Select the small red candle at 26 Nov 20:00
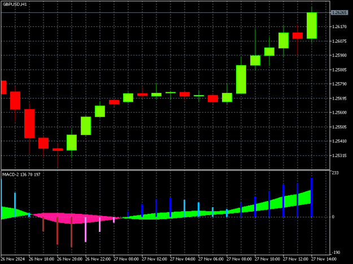This screenshot has height=264, width=353. pos(58,149)
